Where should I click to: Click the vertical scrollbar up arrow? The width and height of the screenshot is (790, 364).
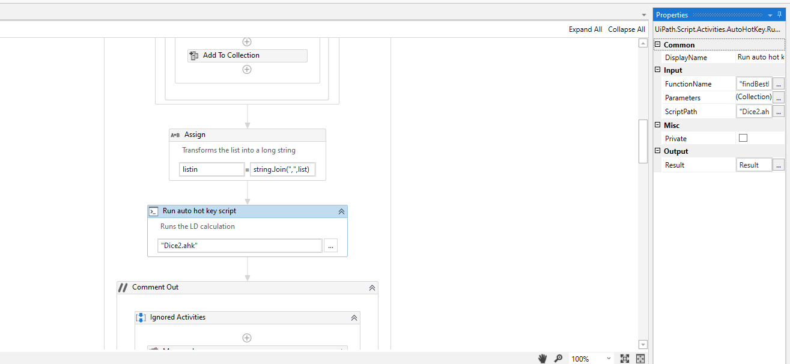click(x=643, y=42)
